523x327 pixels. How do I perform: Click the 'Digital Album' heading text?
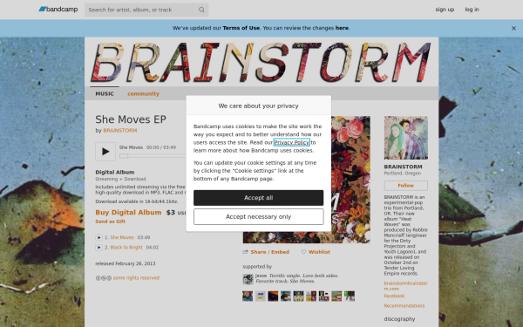(x=115, y=172)
